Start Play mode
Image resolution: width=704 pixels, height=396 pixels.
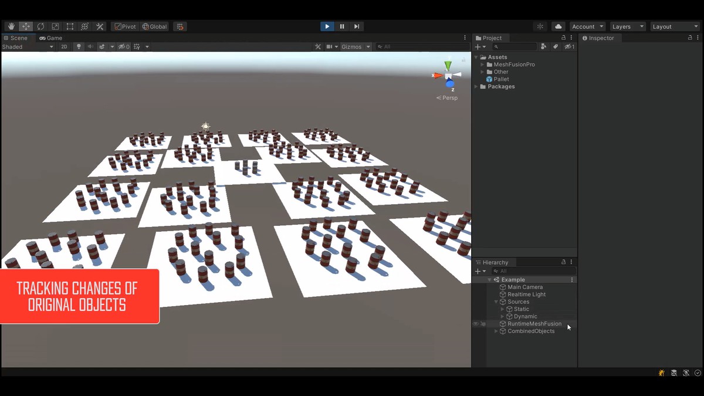click(x=327, y=26)
